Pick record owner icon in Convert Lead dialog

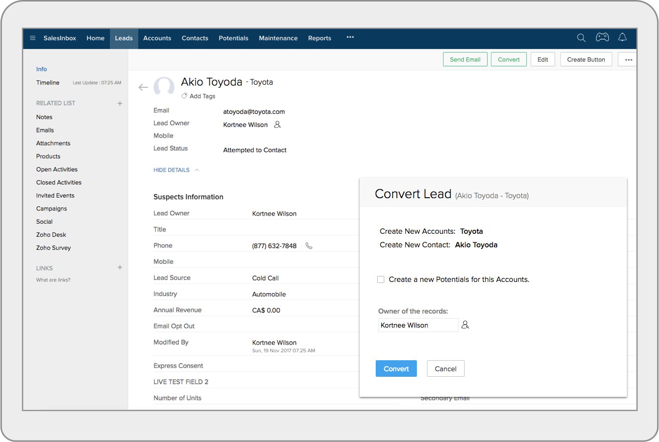pyautogui.click(x=465, y=325)
